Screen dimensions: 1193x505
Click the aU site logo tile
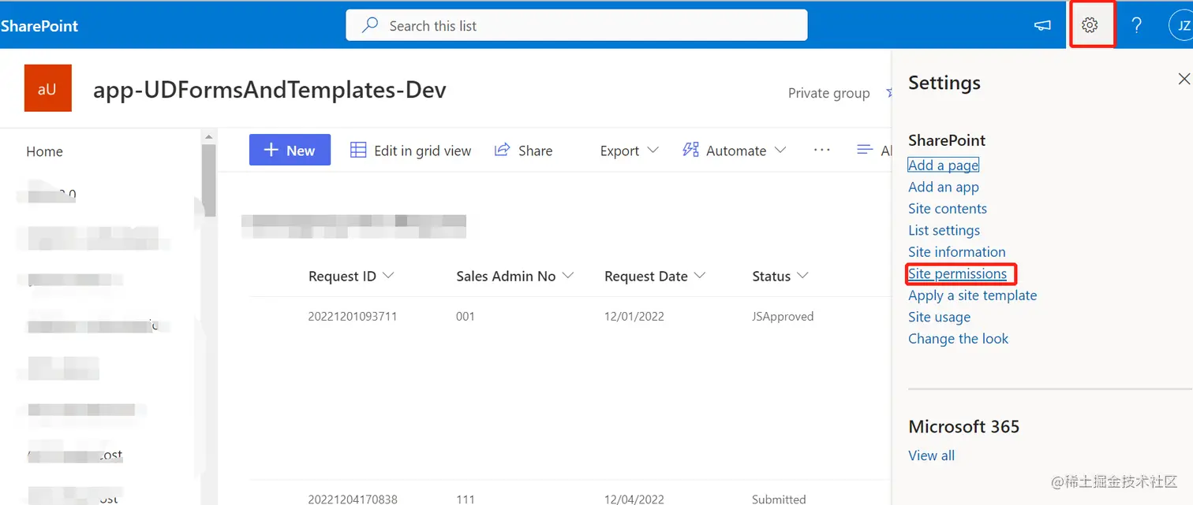click(x=47, y=88)
